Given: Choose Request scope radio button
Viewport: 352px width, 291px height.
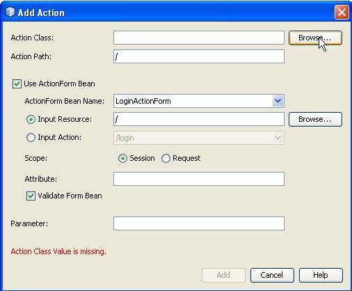Looking at the screenshot, I should [x=166, y=159].
